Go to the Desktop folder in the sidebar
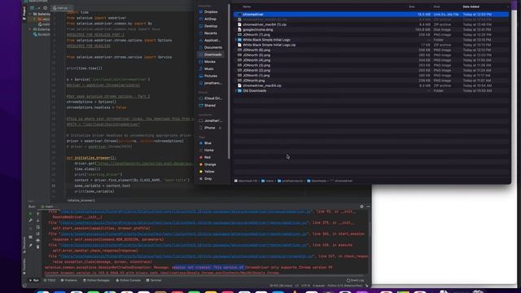This screenshot has width=521, height=293. coord(211,26)
